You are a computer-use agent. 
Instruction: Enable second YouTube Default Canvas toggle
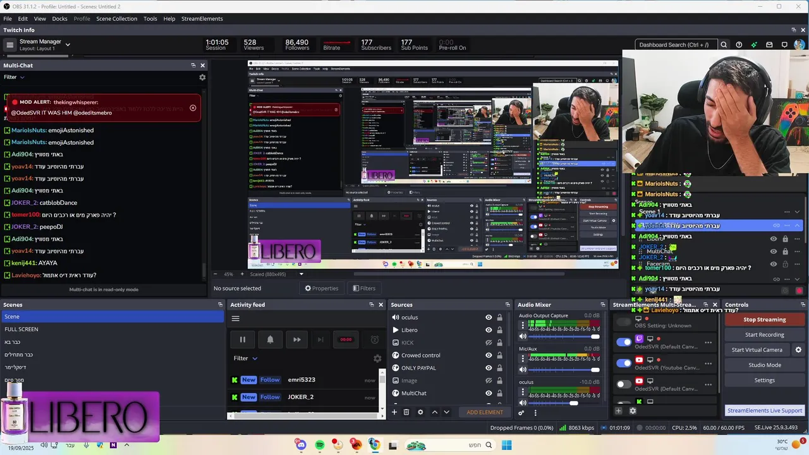click(624, 384)
